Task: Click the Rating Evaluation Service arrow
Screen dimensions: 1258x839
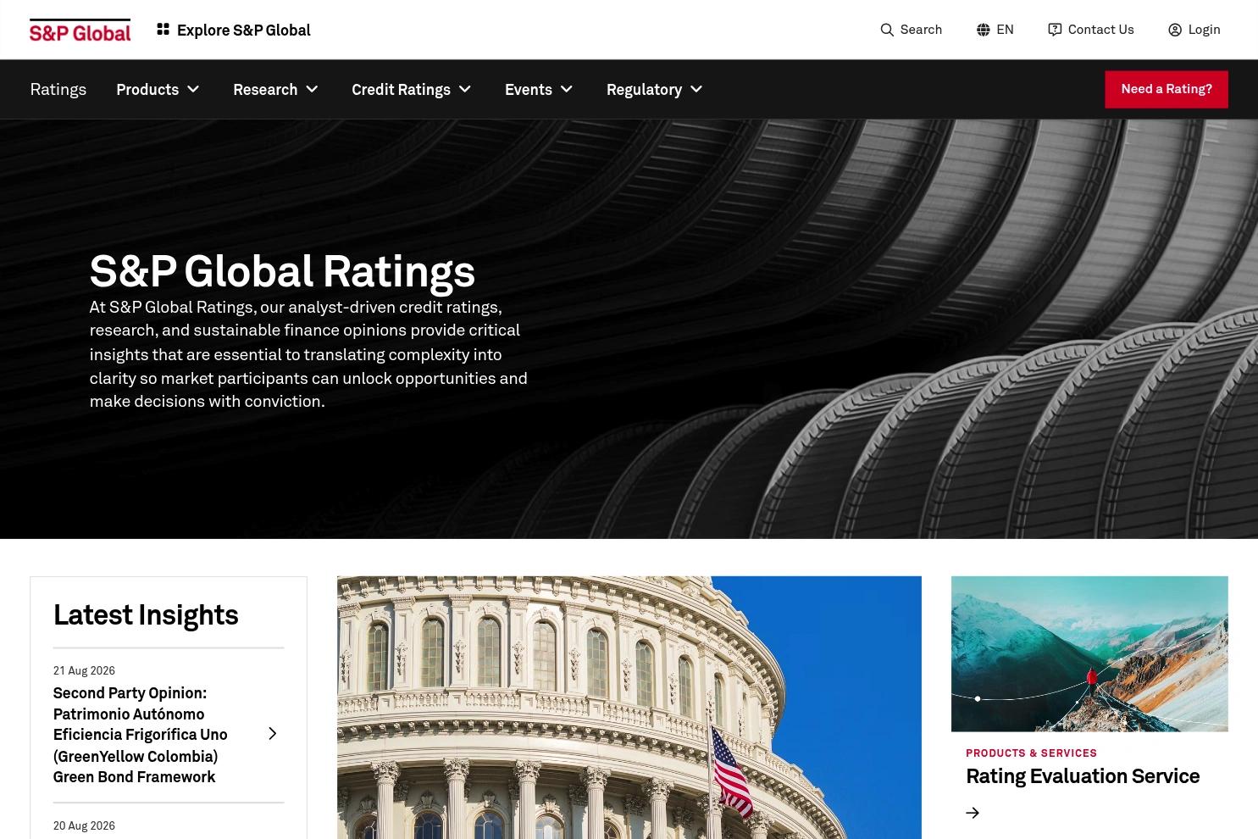Action: [973, 813]
